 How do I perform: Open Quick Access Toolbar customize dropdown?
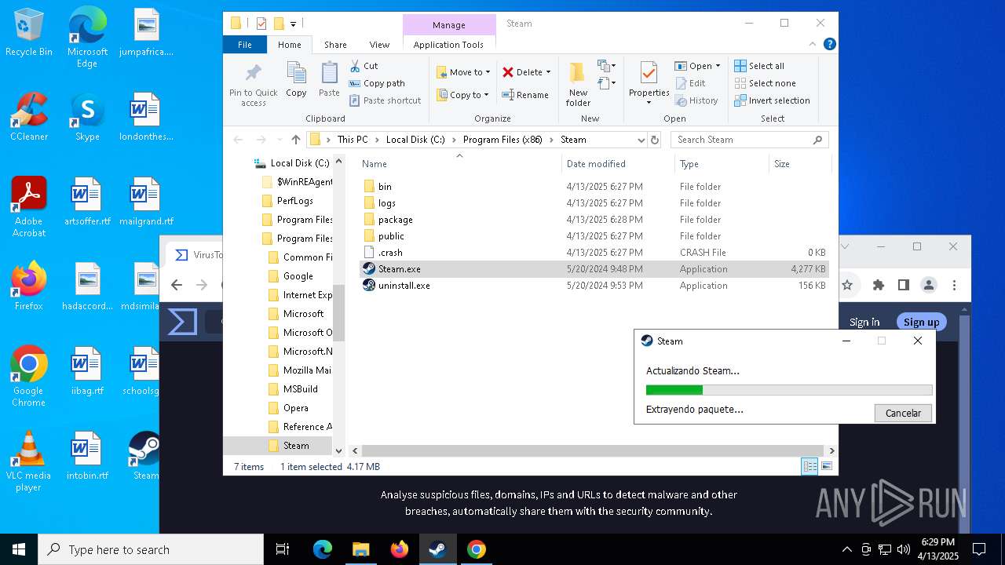click(294, 24)
